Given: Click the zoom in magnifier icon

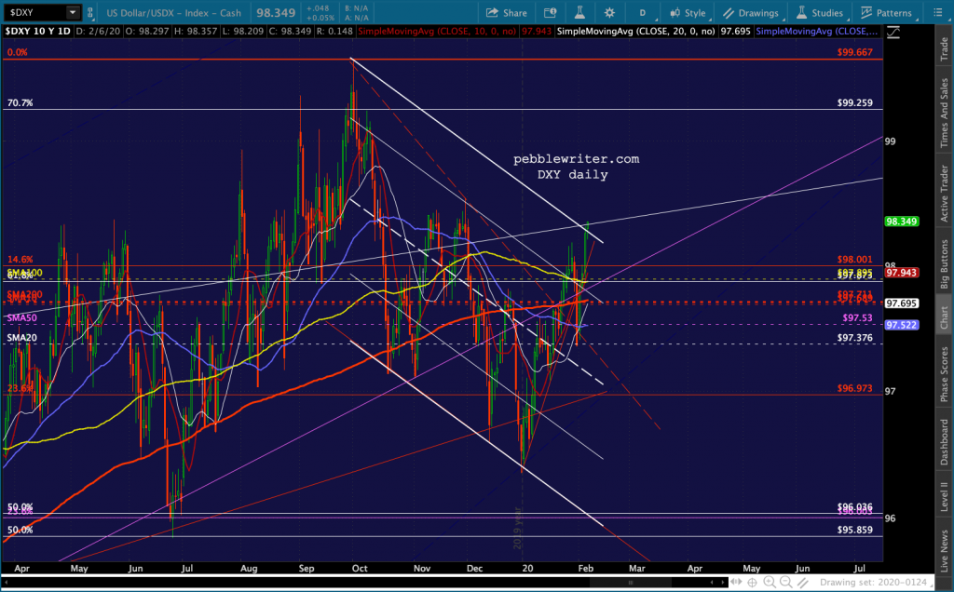Looking at the screenshot, I should coord(769,583).
